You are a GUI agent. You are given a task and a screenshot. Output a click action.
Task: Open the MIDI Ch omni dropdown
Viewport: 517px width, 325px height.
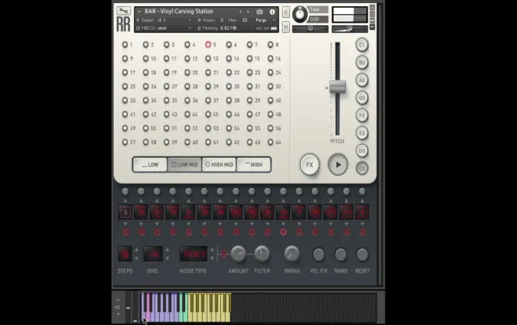[x=190, y=28]
